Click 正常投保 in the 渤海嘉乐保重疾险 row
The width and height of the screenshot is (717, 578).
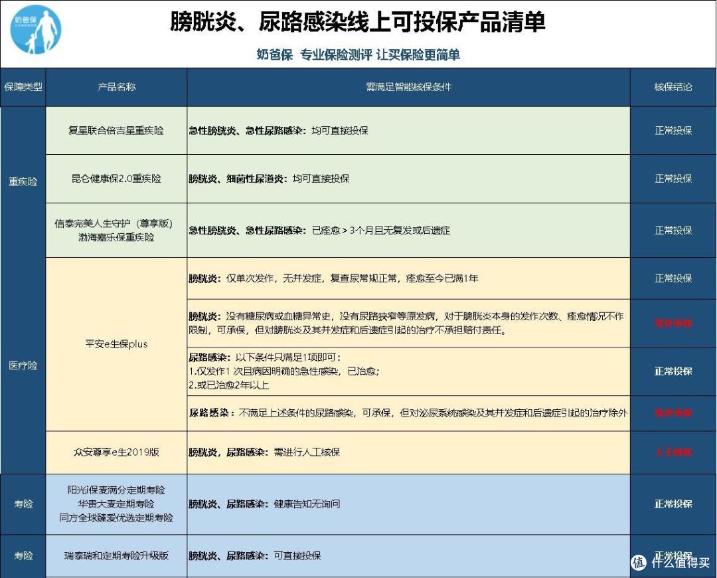click(673, 230)
